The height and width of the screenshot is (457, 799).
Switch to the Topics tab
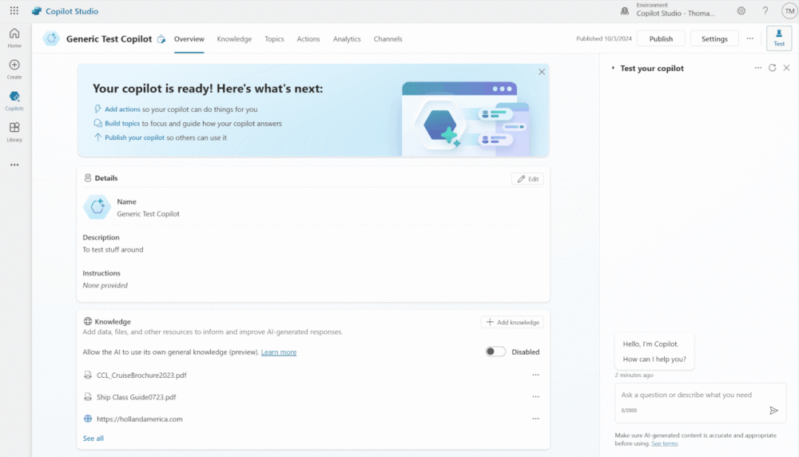coord(274,38)
